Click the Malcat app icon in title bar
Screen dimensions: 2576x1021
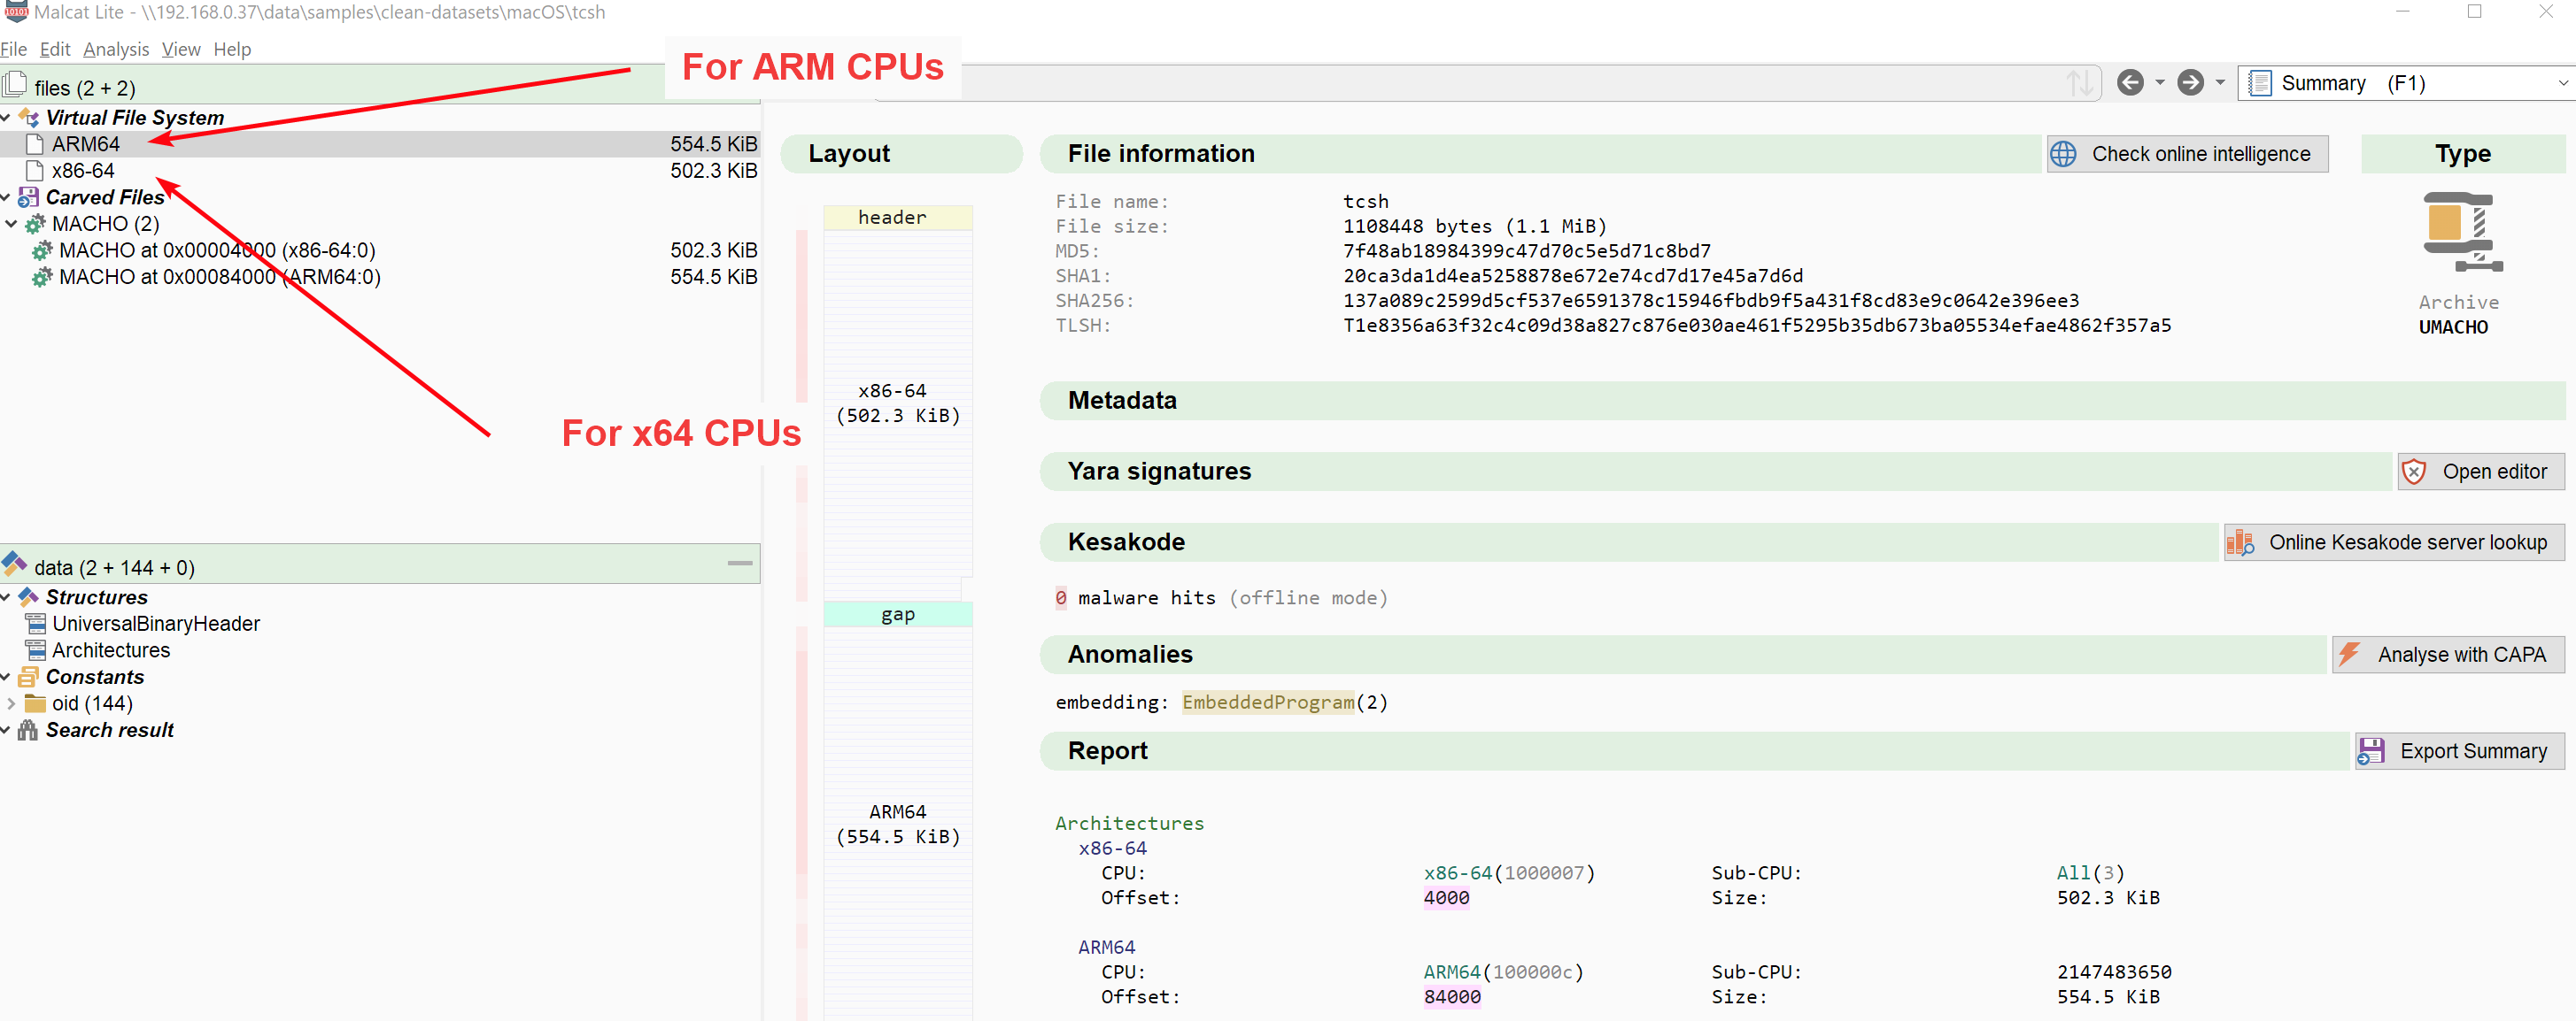pos(16,11)
